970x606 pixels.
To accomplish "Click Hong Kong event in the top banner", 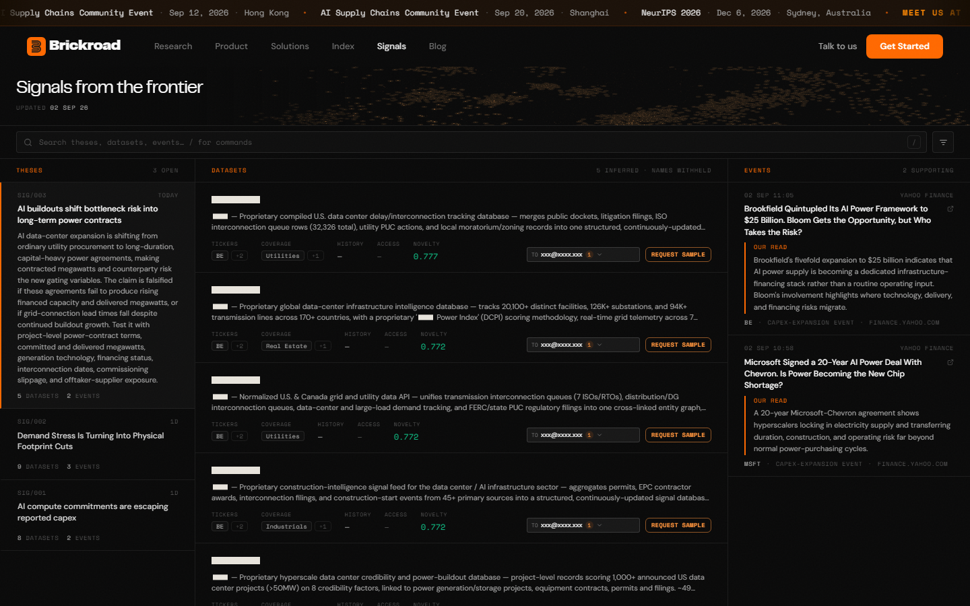I will (267, 13).
